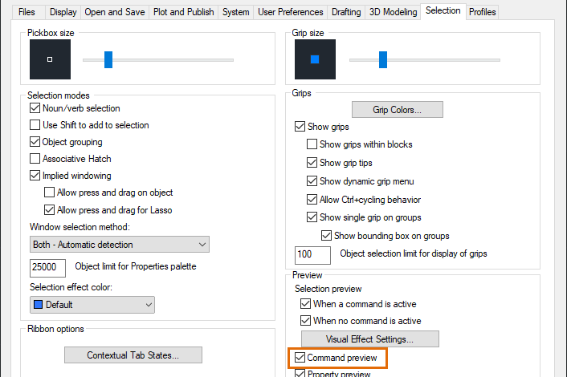Viewport: 567px width, 377px height.
Task: Toggle Noun/verb selection checkbox
Action: (x=35, y=108)
